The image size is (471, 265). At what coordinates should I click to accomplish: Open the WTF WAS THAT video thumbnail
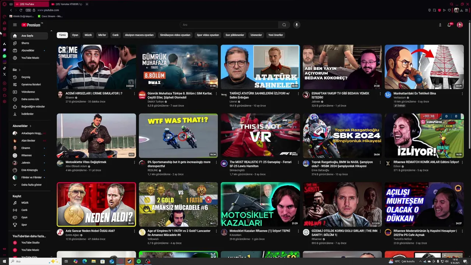click(178, 135)
